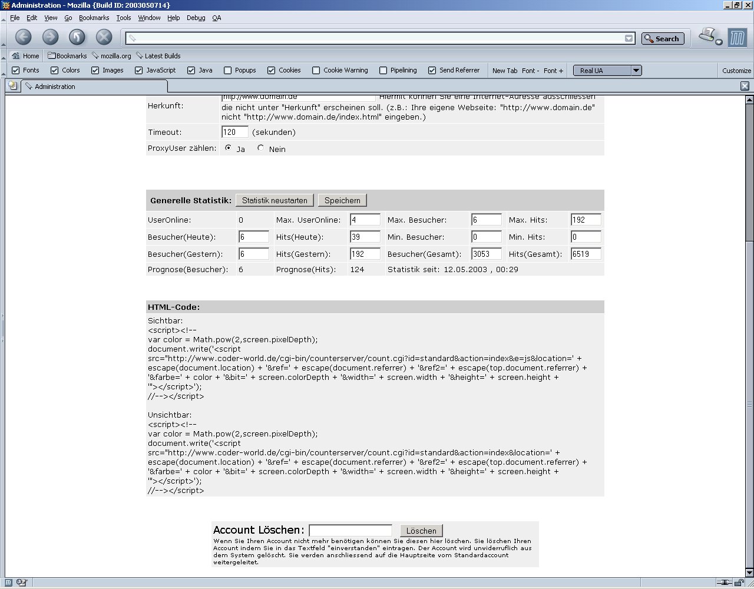The width and height of the screenshot is (754, 589).
Task: Go forward with the Forward arrow button
Action: pos(50,37)
